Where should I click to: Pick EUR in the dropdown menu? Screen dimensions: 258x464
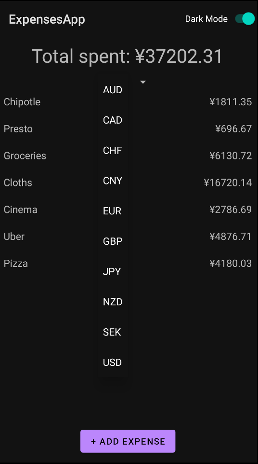[113, 211]
